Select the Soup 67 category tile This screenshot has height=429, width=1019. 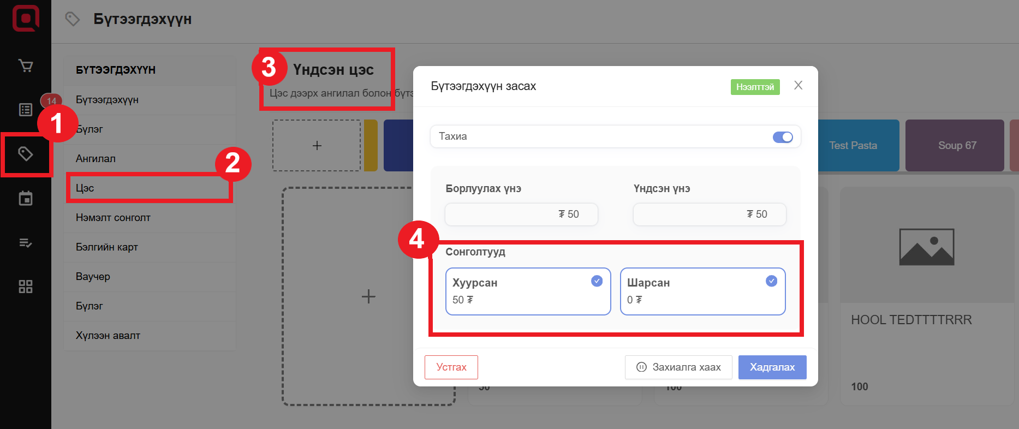click(x=957, y=146)
